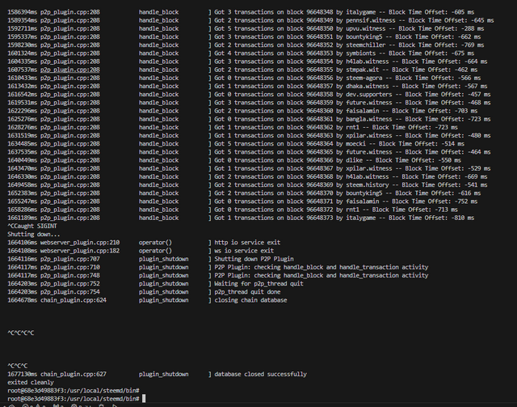This screenshot has height=407, width=517.
Task: Click block number 96648372
Action: [320, 210]
